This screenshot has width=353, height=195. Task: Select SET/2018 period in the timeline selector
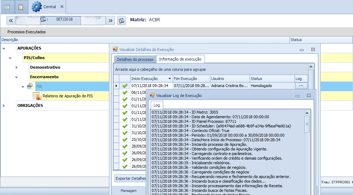click(64, 19)
